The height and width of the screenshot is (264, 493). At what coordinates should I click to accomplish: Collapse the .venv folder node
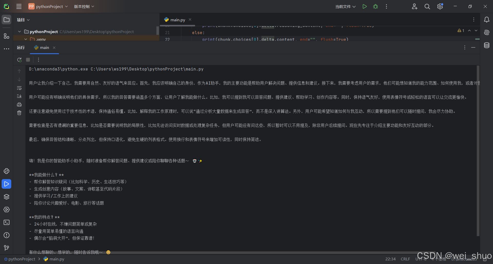26,39
